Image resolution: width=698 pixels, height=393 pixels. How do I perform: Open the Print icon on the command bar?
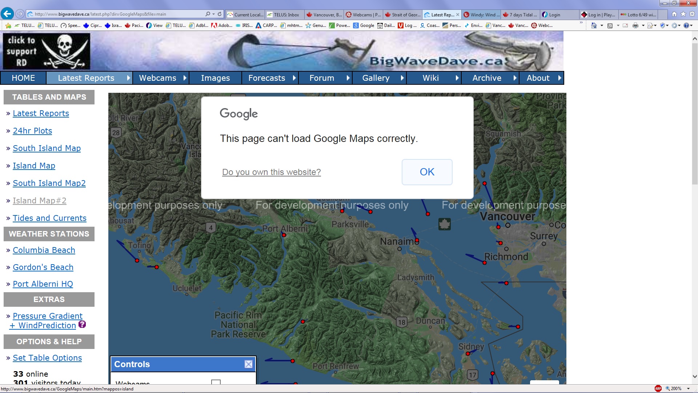point(635,25)
